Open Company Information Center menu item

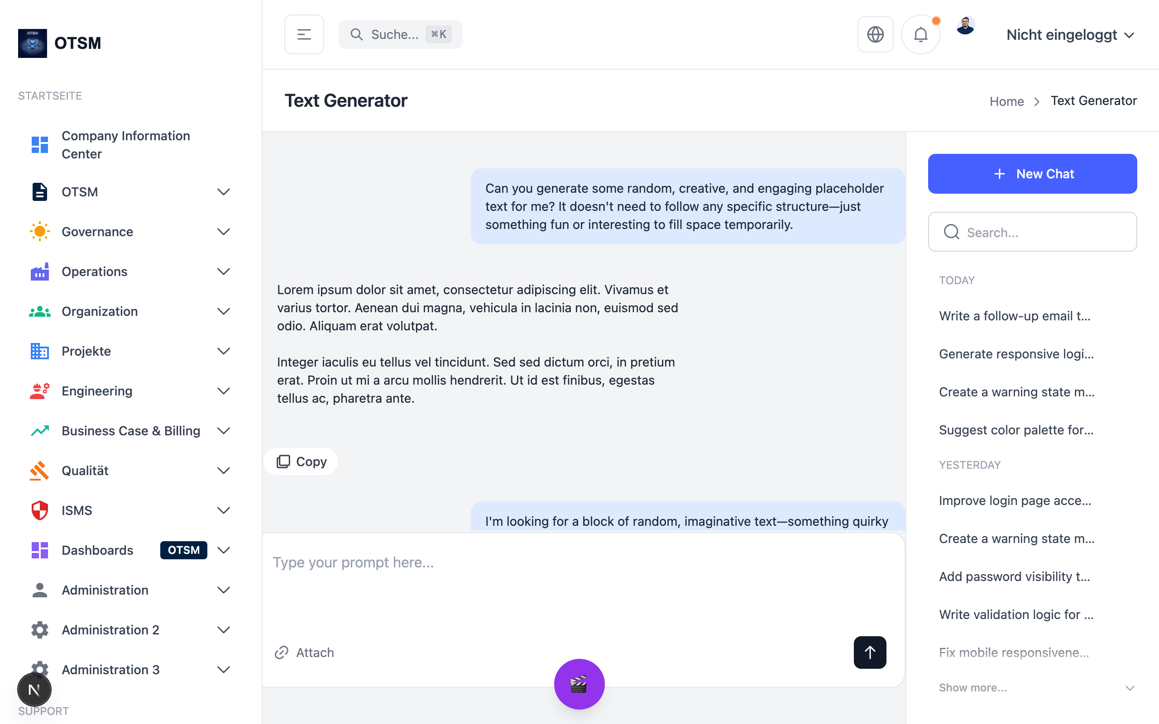coord(125,145)
